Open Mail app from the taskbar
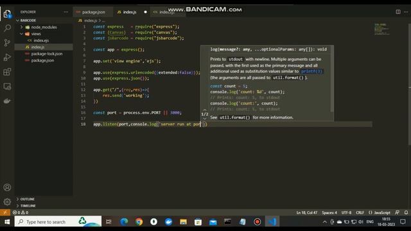Viewport: 411px width, 231px height. click(x=213, y=222)
